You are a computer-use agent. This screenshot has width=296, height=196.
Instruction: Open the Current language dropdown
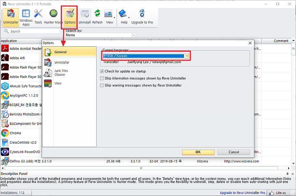click(187, 56)
